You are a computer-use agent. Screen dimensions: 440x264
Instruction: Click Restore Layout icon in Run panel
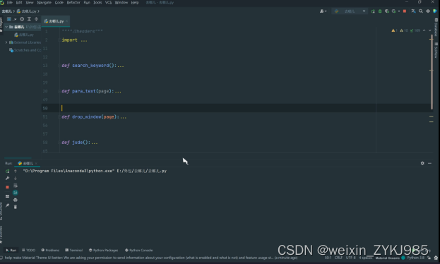coord(7,196)
